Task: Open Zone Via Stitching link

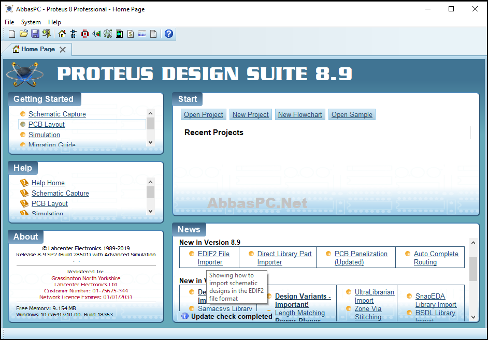Action: [368, 313]
